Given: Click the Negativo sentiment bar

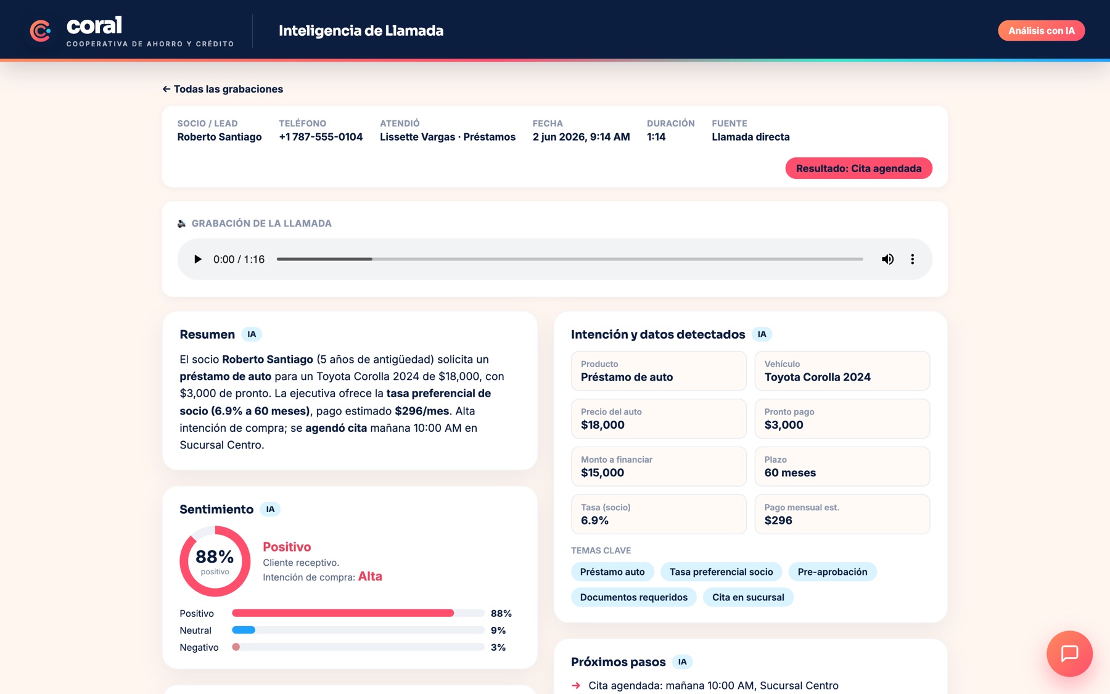Looking at the screenshot, I should coord(358,647).
